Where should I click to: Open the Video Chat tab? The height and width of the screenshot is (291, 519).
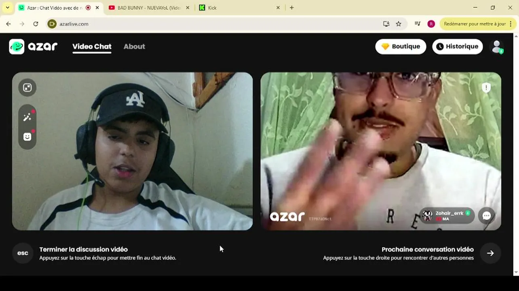pyautogui.click(x=92, y=46)
